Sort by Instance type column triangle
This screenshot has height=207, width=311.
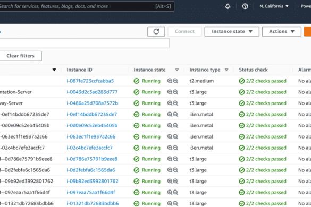click(226, 70)
